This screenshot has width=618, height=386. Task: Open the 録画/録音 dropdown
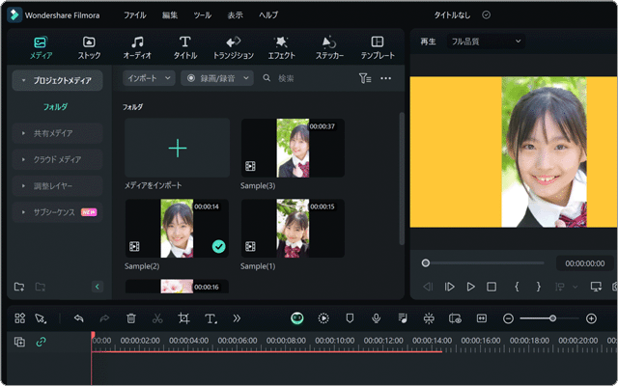point(217,78)
